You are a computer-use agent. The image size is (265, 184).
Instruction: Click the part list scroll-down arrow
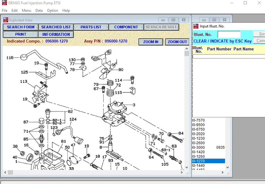pyautogui.click(x=228, y=167)
